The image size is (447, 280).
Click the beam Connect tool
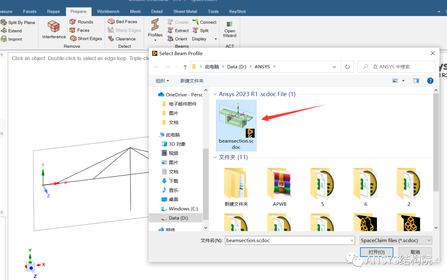pyautogui.click(x=204, y=22)
